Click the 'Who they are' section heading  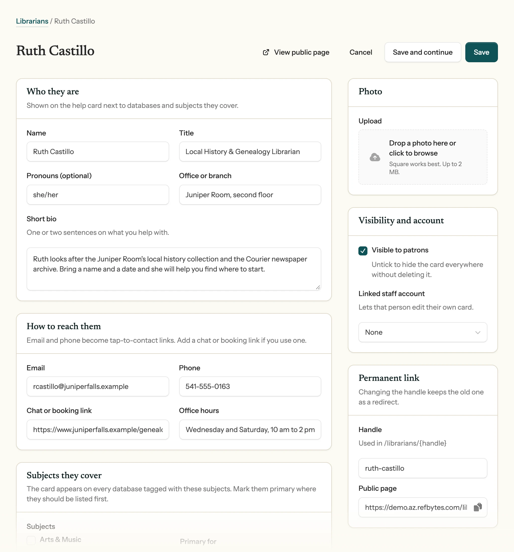(x=53, y=91)
